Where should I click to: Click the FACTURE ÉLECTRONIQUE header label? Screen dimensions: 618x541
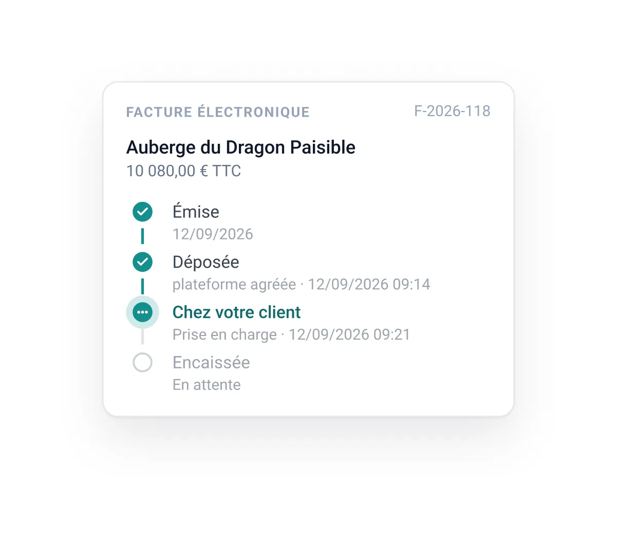218,112
